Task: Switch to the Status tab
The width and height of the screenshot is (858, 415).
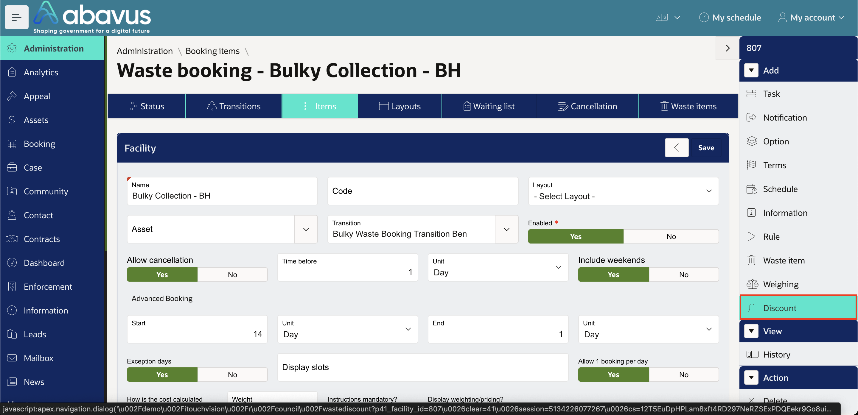Action: point(147,106)
